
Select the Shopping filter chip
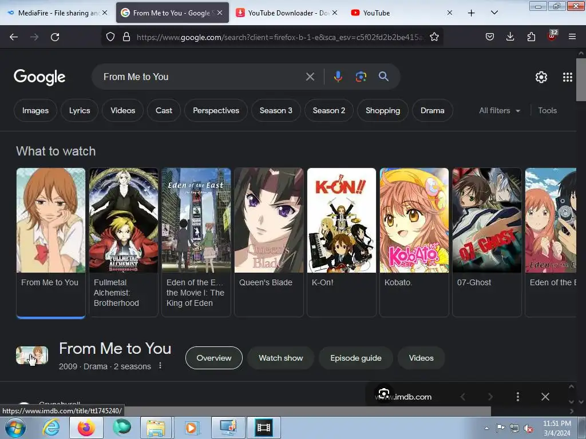pos(383,110)
